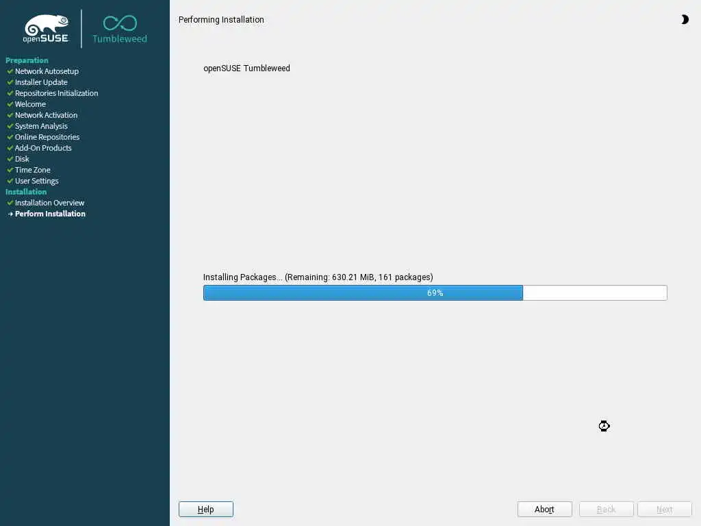Click the Performing Installation title
Screen dimensions: 701x526
[x=221, y=20]
